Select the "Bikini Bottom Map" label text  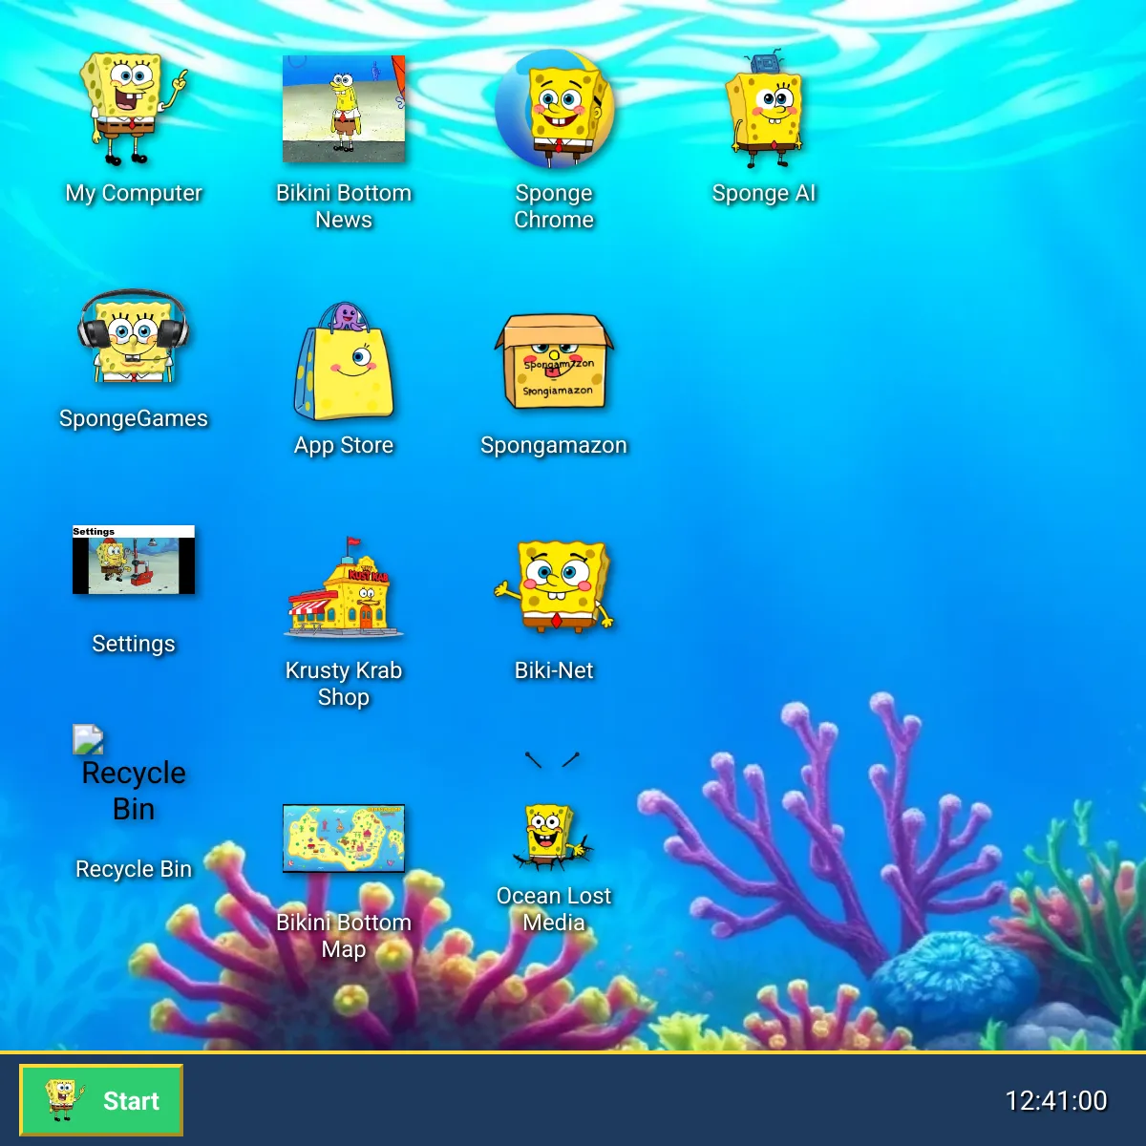(344, 936)
